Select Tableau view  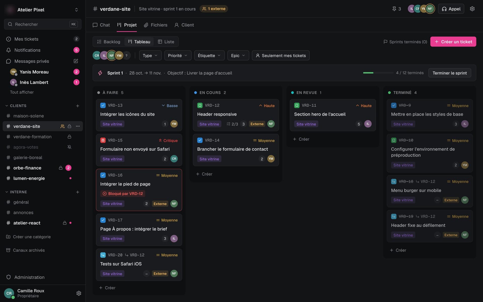tap(139, 42)
